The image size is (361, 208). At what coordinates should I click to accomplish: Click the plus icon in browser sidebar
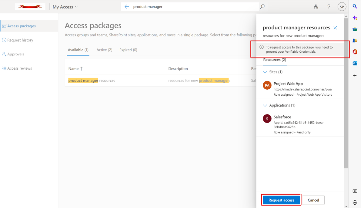pos(355,75)
